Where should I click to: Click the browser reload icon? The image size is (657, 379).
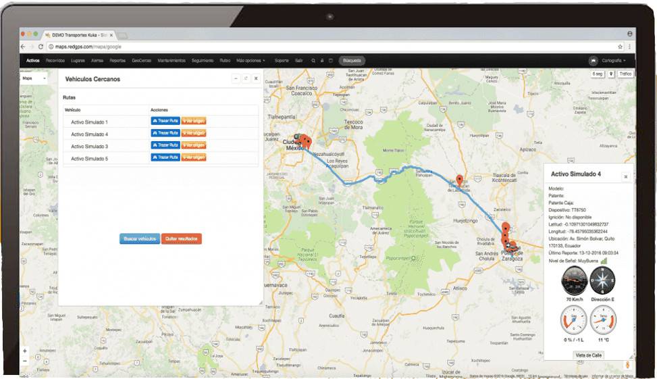[x=41, y=47]
